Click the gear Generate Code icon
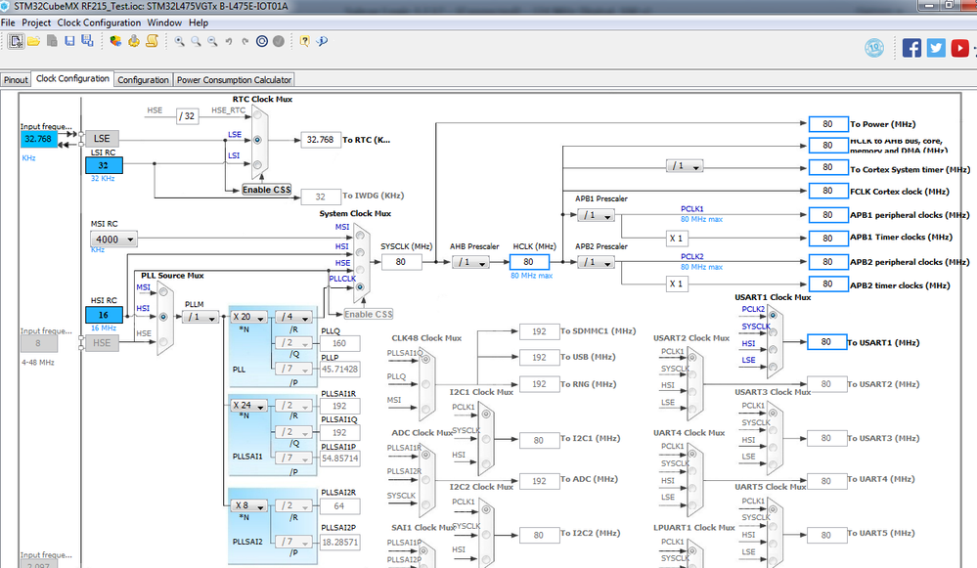This screenshot has width=977, height=568. [x=133, y=41]
